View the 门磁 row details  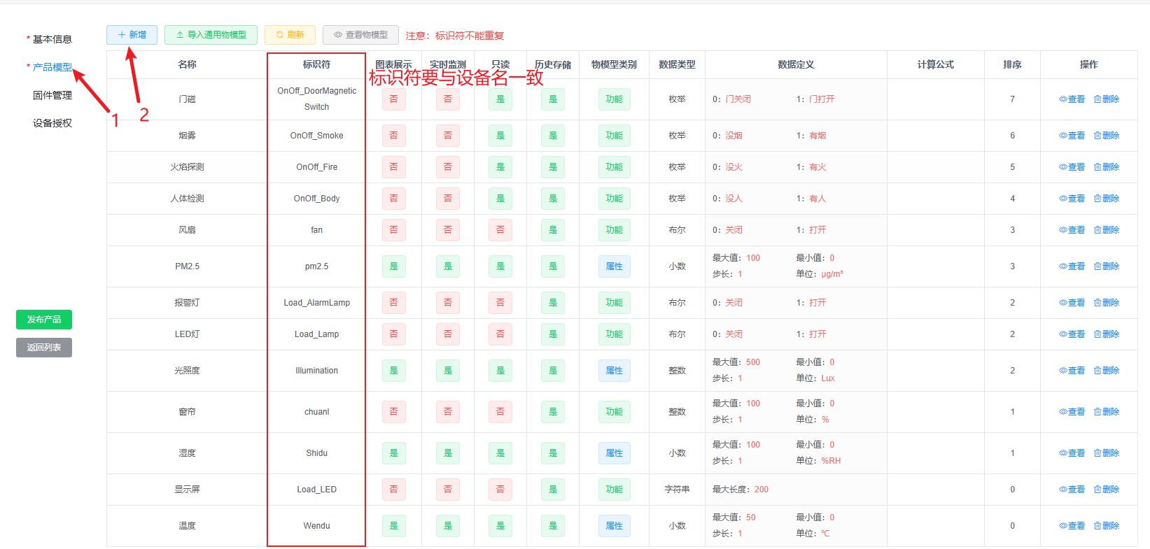pyautogui.click(x=1072, y=99)
